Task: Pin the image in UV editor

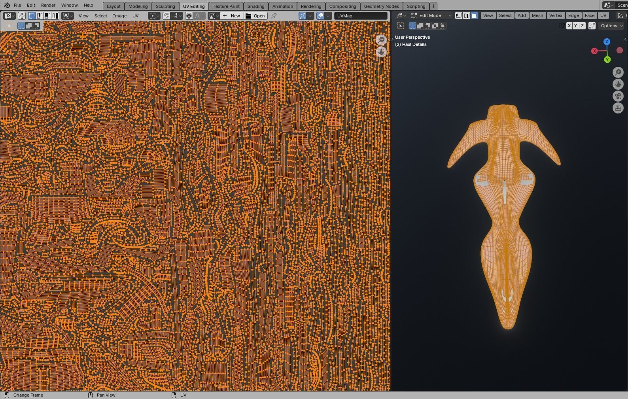Action: pyautogui.click(x=274, y=16)
